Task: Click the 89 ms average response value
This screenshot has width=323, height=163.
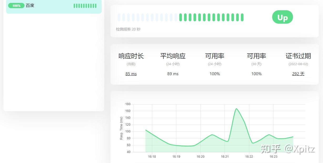Action: coord(173,74)
